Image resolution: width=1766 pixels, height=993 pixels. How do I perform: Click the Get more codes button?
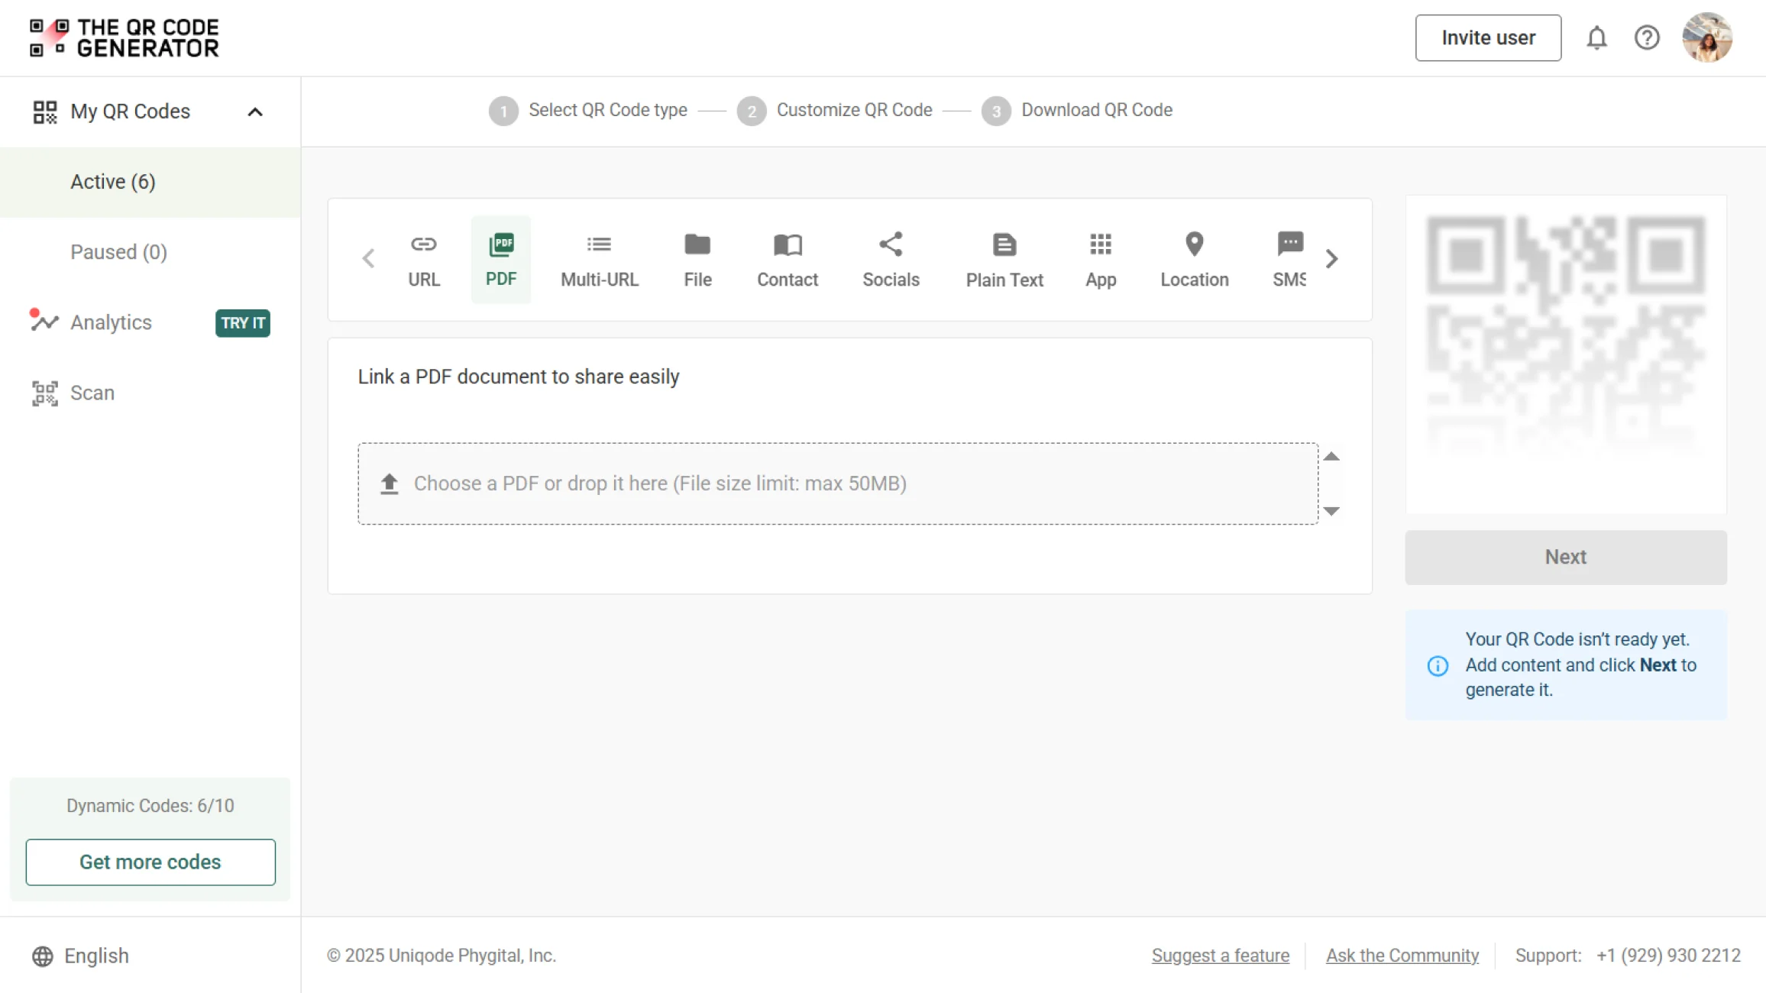(x=150, y=862)
